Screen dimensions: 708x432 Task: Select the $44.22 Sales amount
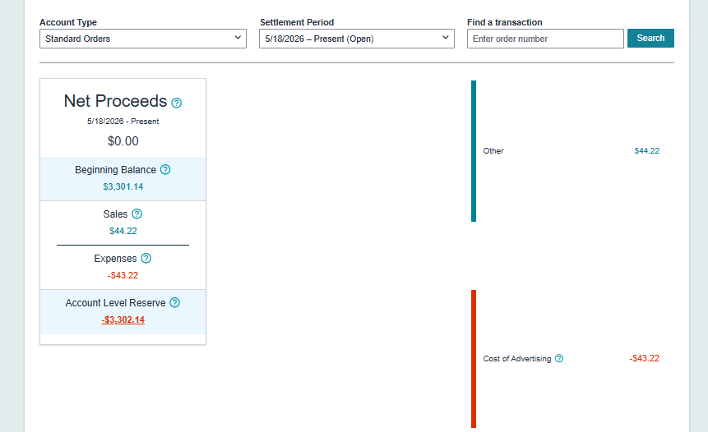pyautogui.click(x=123, y=231)
